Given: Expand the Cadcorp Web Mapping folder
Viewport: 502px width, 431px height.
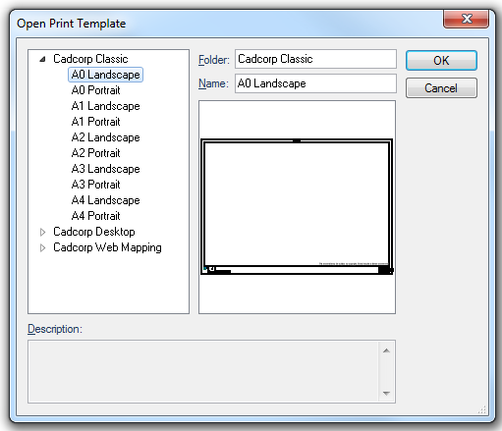Looking at the screenshot, I should (x=42, y=247).
